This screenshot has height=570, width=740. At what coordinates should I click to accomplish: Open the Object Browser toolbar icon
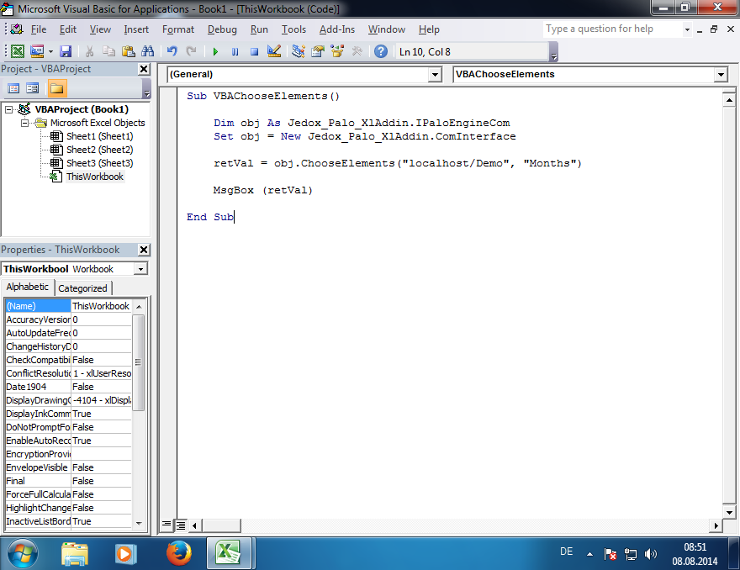[x=337, y=51]
